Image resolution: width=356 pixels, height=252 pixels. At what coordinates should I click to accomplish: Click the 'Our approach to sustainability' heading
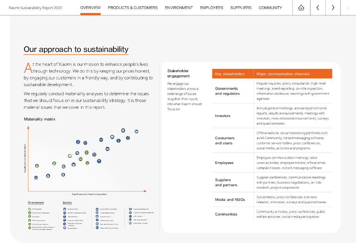click(76, 49)
